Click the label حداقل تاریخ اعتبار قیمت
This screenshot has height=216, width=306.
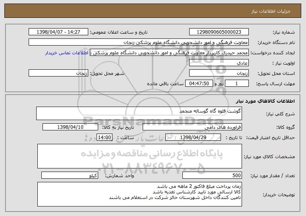pyautogui.click(x=271, y=138)
